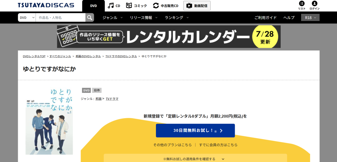337x162 pixels.
Task: Open the 中古販売CD tab
Action: [166, 6]
